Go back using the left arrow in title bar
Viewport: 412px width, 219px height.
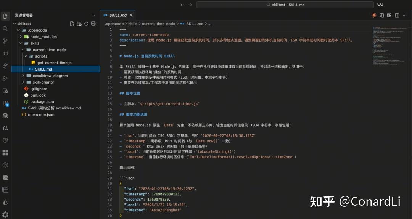coord(182,5)
